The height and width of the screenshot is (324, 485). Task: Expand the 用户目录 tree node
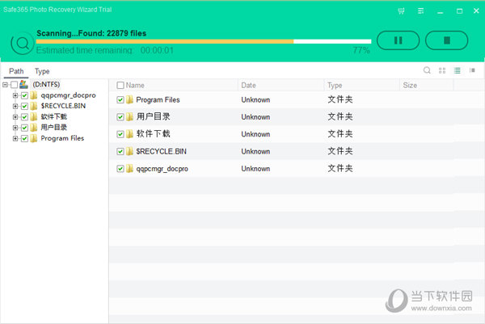[x=15, y=128]
